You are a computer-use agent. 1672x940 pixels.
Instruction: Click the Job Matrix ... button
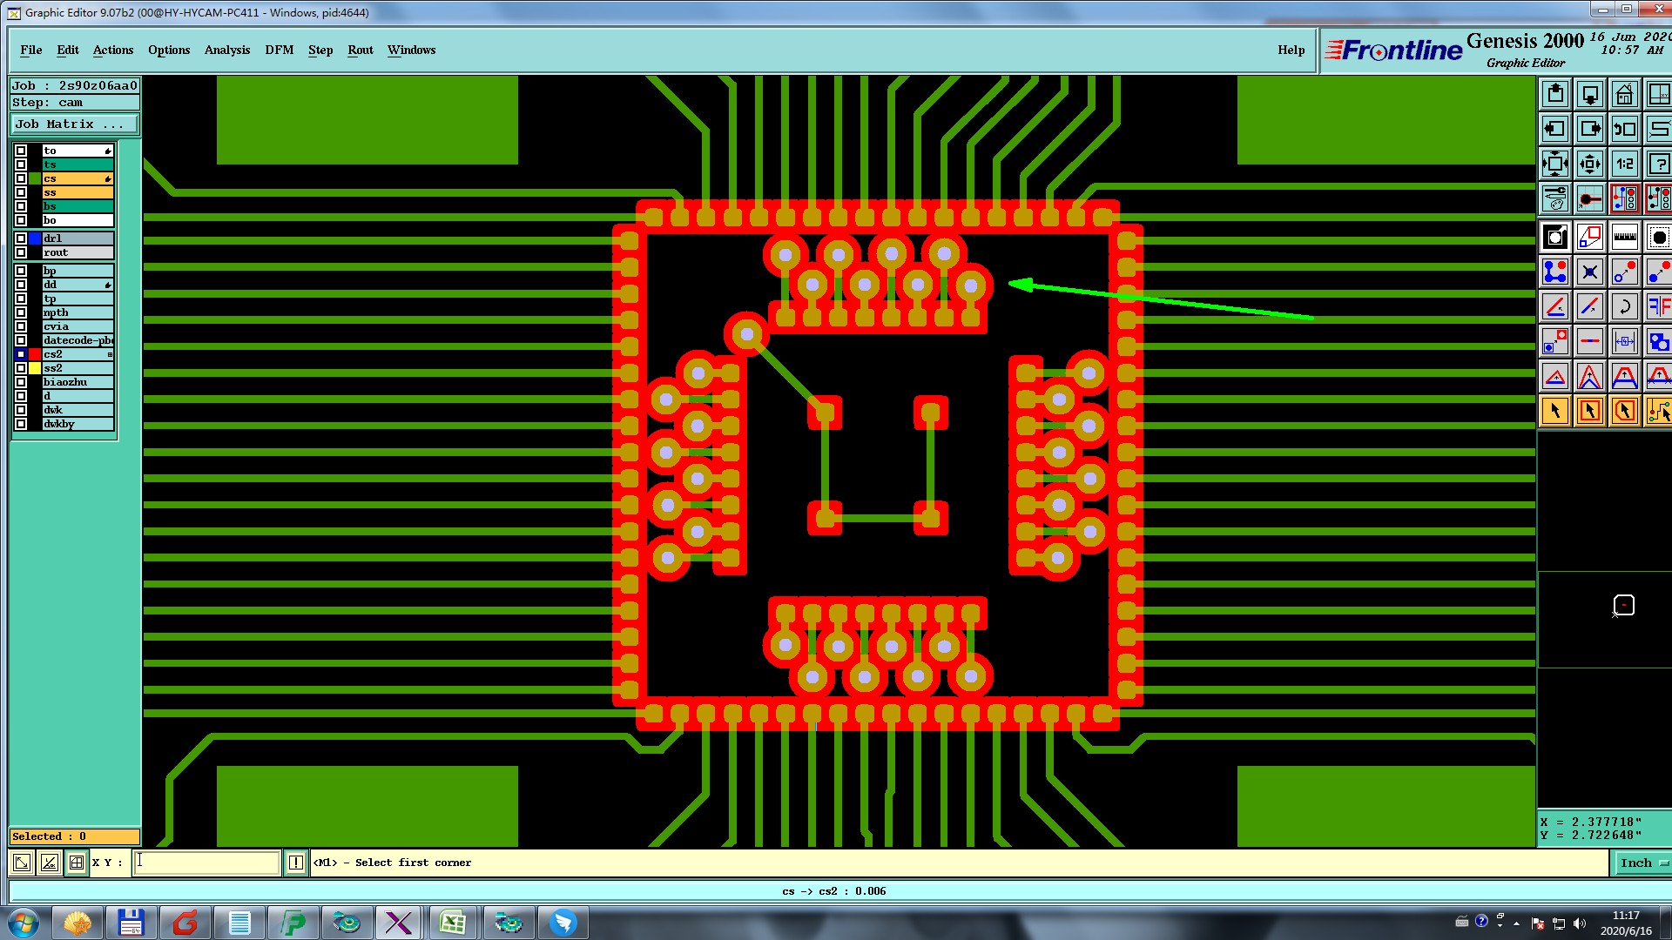click(x=74, y=124)
